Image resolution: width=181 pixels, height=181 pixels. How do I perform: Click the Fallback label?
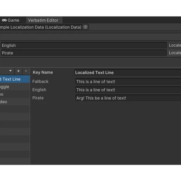pyautogui.click(x=40, y=81)
